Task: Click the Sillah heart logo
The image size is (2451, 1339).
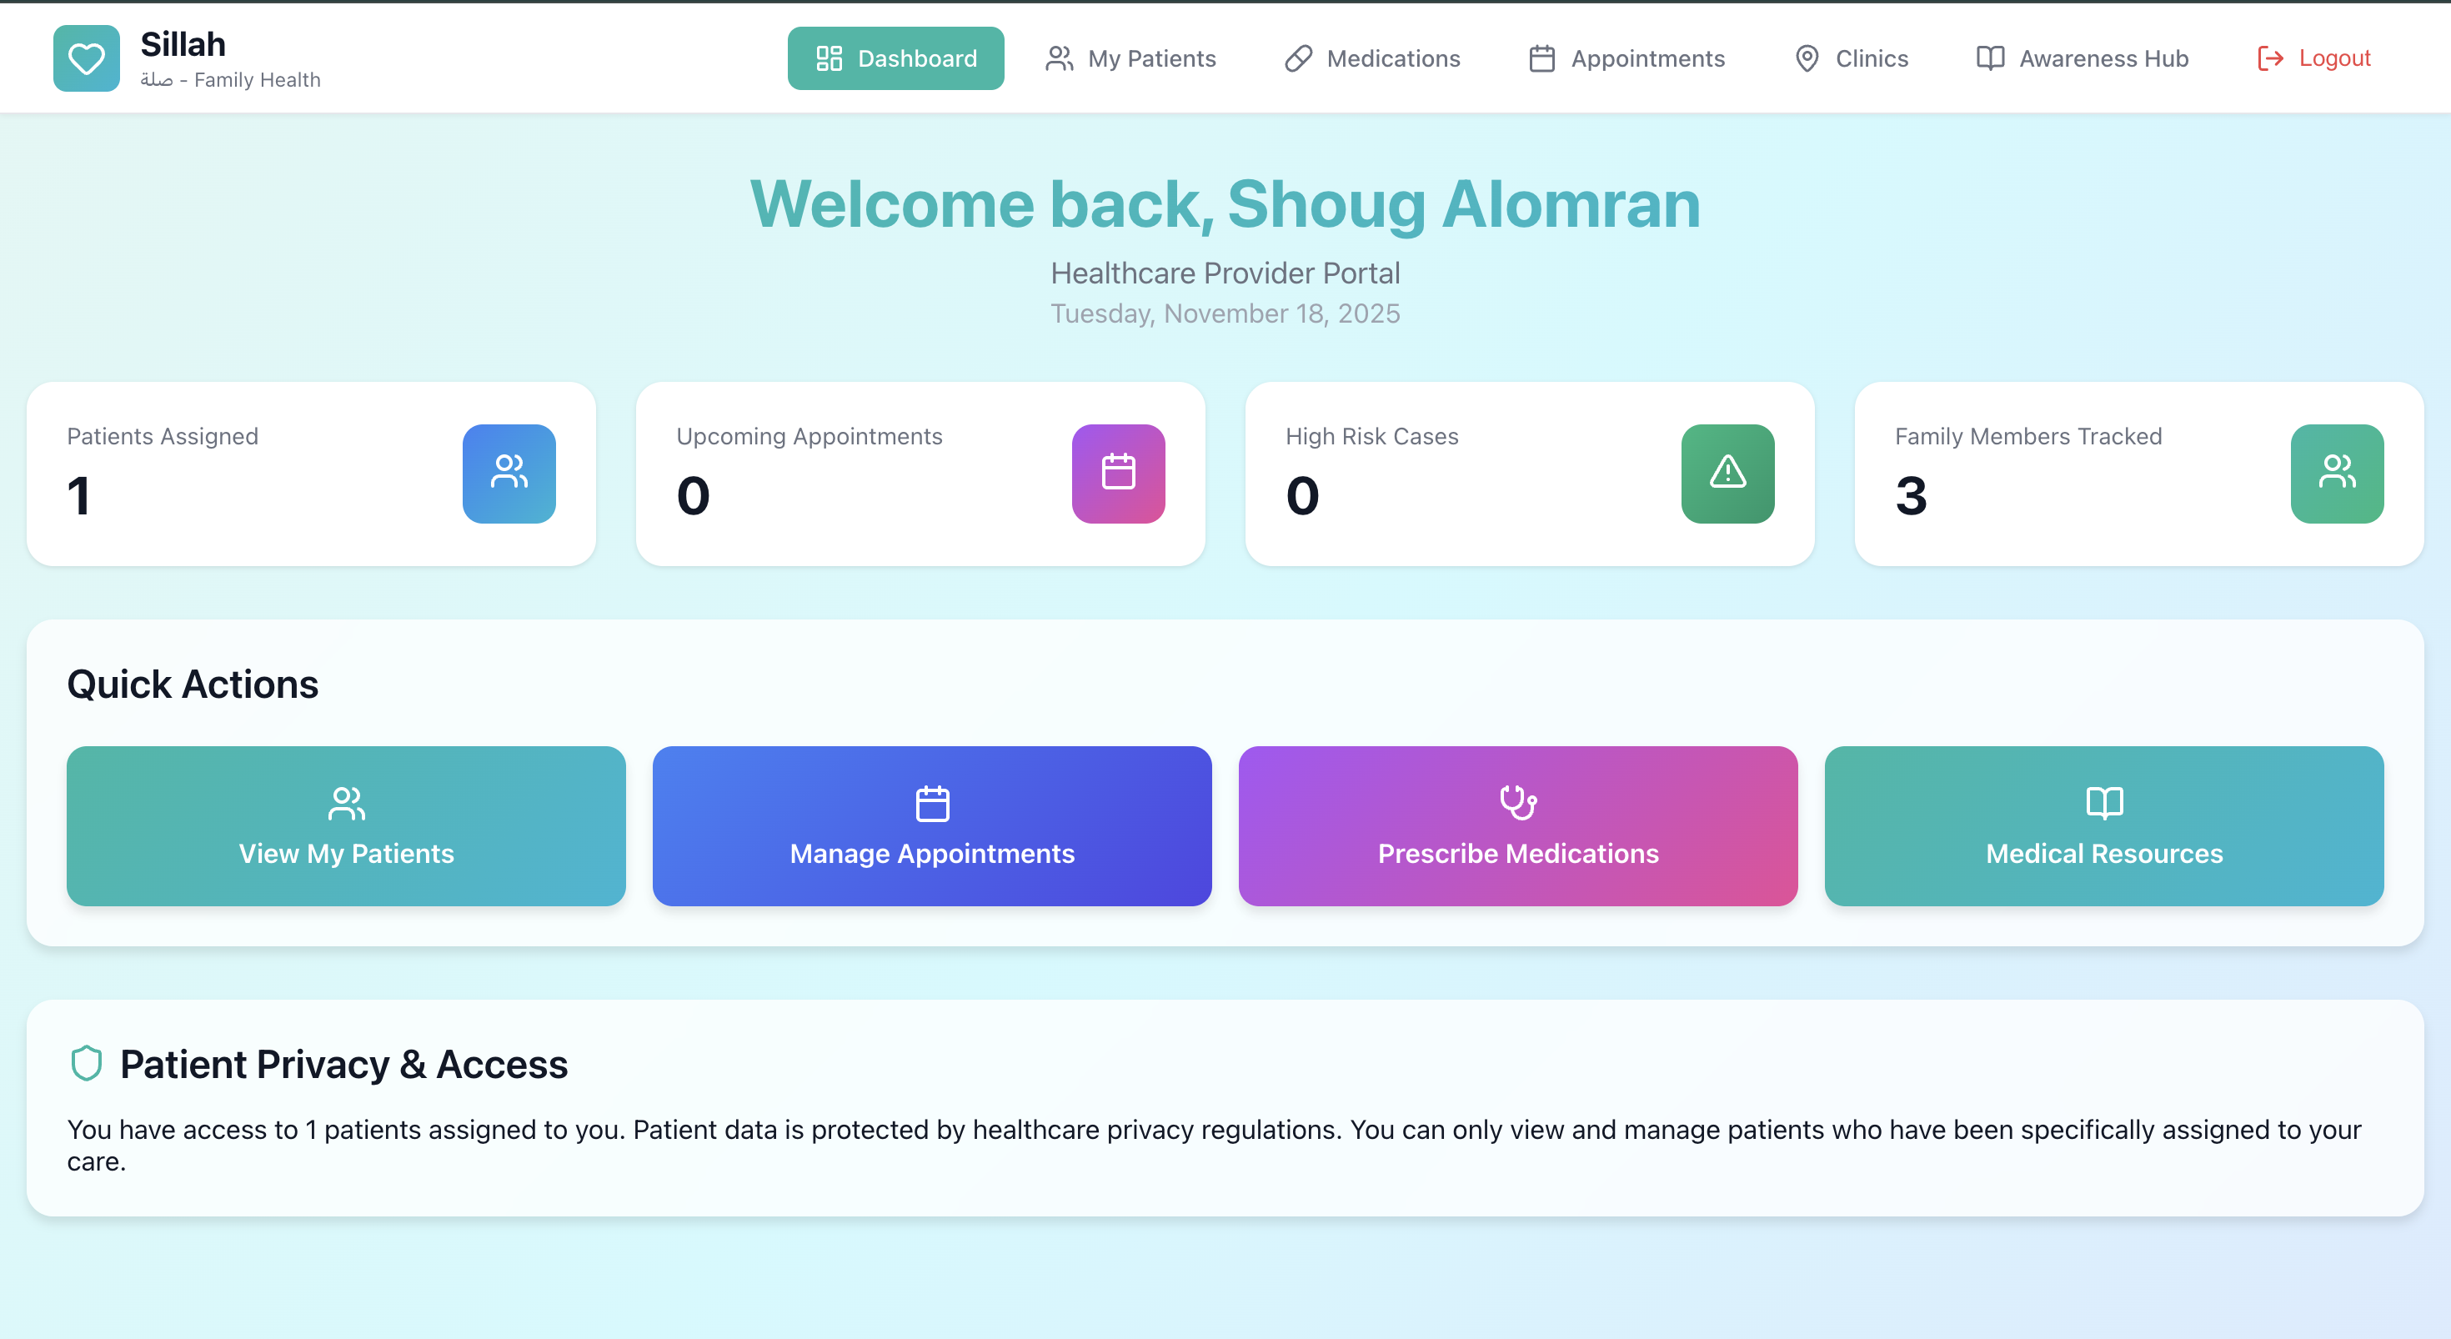Action: pyautogui.click(x=86, y=58)
